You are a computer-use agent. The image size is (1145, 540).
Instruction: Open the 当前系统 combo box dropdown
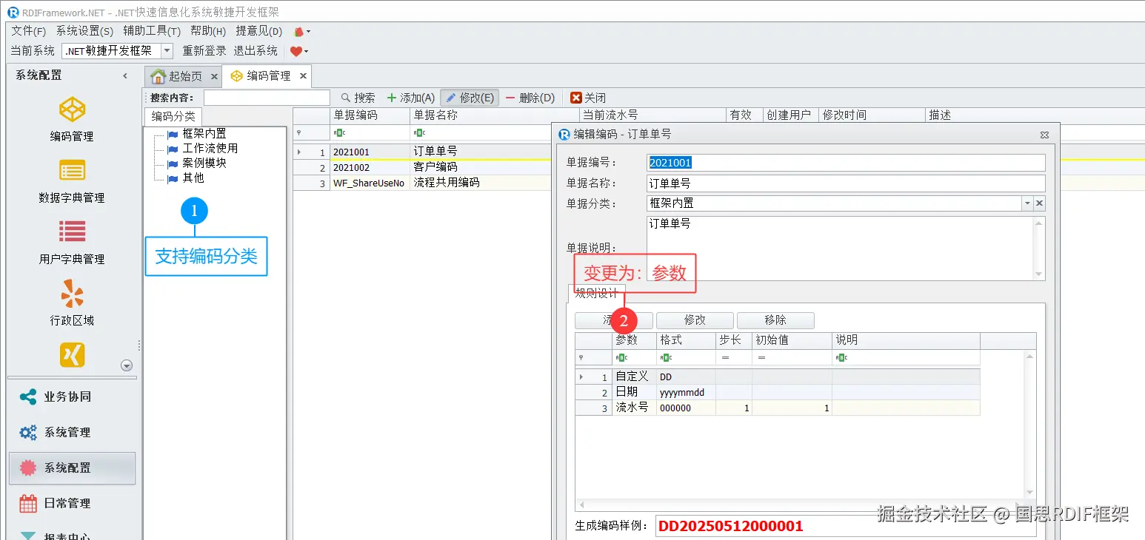167,51
